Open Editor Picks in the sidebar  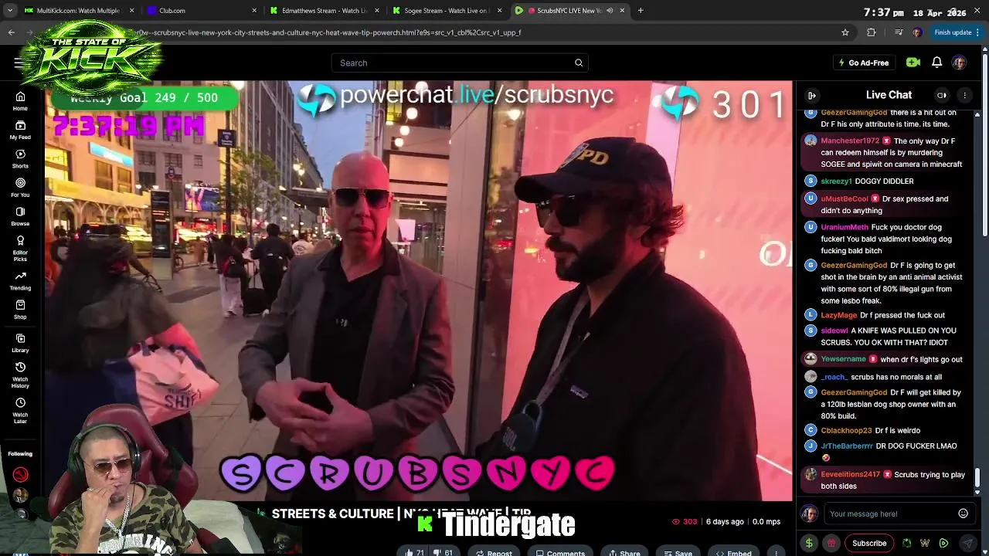point(20,246)
